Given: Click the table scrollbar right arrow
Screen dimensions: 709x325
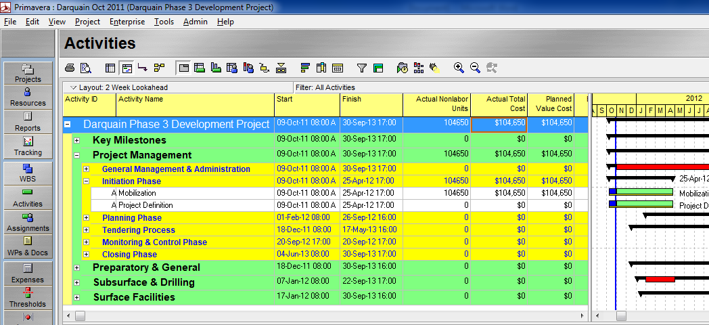Looking at the screenshot, I should coord(583,316).
